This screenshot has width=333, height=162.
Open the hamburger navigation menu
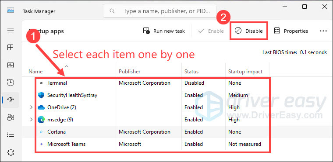pyautogui.click(x=11, y=30)
